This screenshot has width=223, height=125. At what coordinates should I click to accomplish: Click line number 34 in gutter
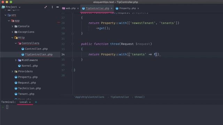(63, 55)
